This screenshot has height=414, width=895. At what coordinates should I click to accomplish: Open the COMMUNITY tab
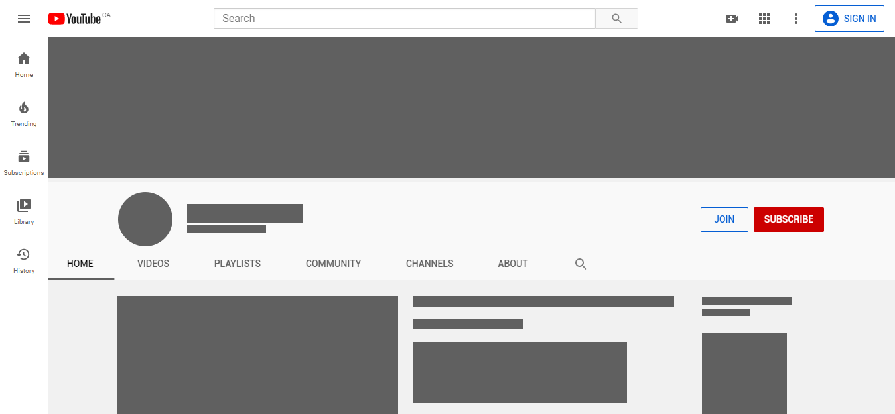pos(334,264)
